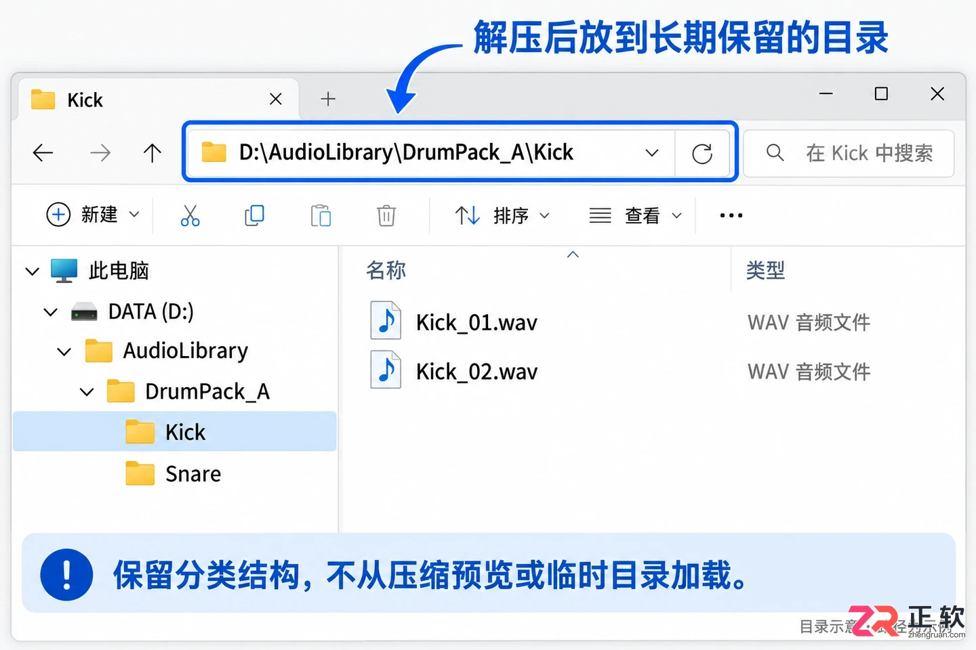Viewport: 976px width, 650px height.
Task: Collapse the AudioLibrary tree chevron
Action: point(64,351)
